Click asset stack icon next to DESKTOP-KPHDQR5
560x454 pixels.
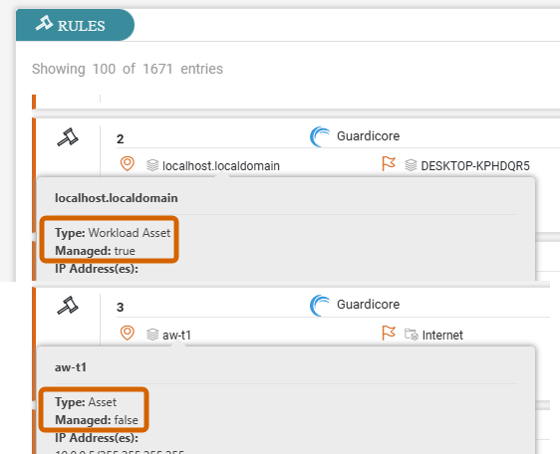pyautogui.click(x=411, y=165)
